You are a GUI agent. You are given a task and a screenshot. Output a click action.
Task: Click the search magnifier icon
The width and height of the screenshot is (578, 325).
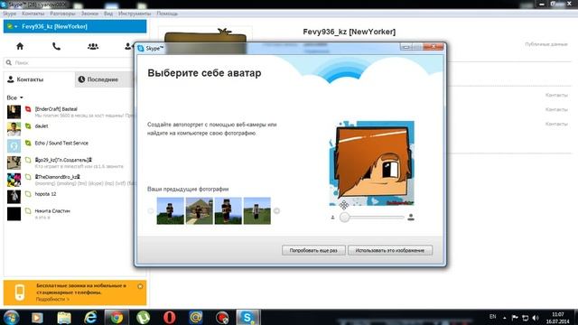click(x=9, y=62)
